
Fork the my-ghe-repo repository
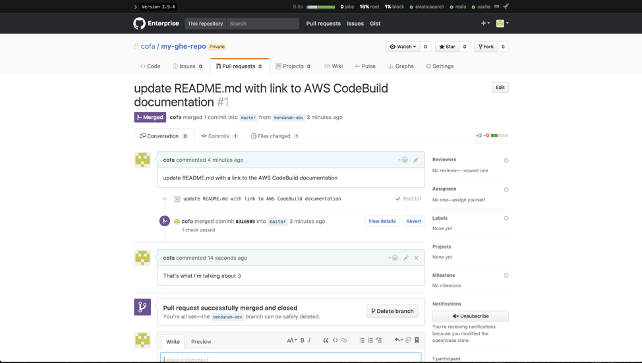[x=486, y=47]
